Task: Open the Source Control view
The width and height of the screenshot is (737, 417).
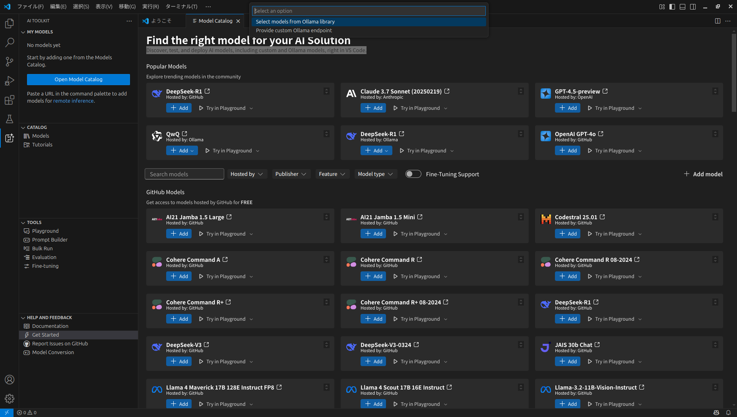Action: [x=10, y=61]
